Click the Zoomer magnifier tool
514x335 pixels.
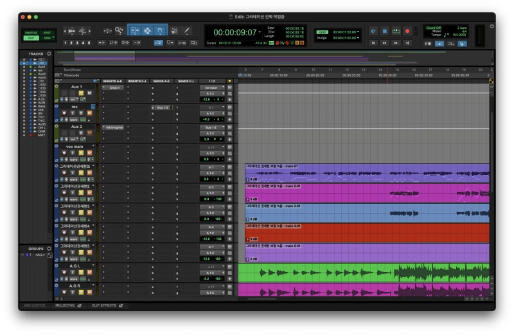119,30
